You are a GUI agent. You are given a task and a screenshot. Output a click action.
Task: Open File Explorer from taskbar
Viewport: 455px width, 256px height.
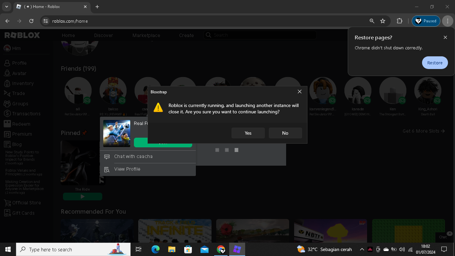click(172, 249)
